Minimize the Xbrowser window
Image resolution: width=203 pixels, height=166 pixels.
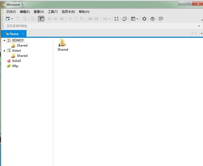(182, 3)
